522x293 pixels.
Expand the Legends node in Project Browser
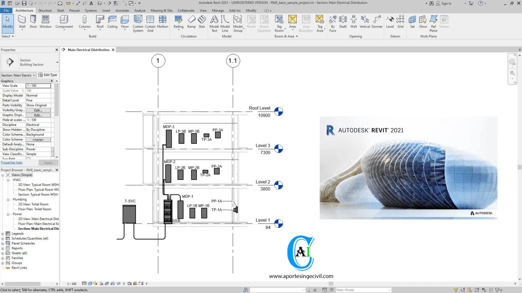point(3,234)
